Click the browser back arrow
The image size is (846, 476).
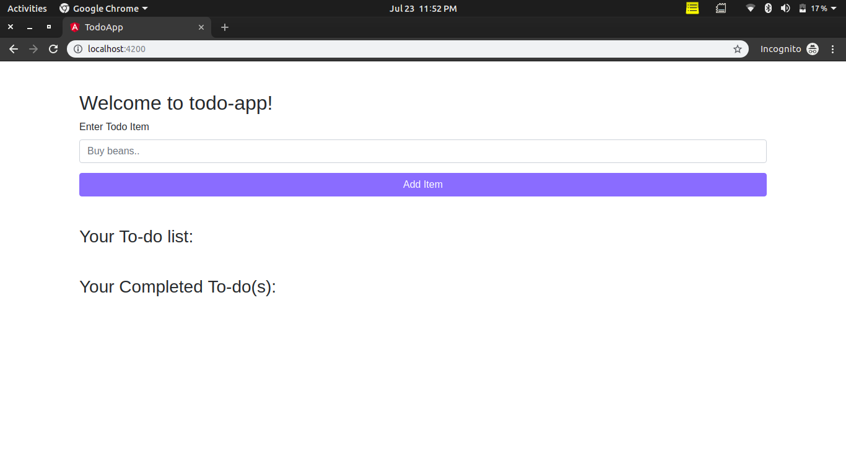[x=14, y=49]
